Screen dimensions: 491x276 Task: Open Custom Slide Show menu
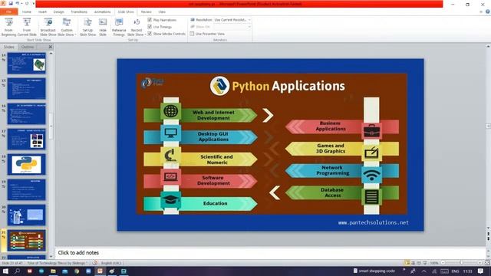click(67, 27)
